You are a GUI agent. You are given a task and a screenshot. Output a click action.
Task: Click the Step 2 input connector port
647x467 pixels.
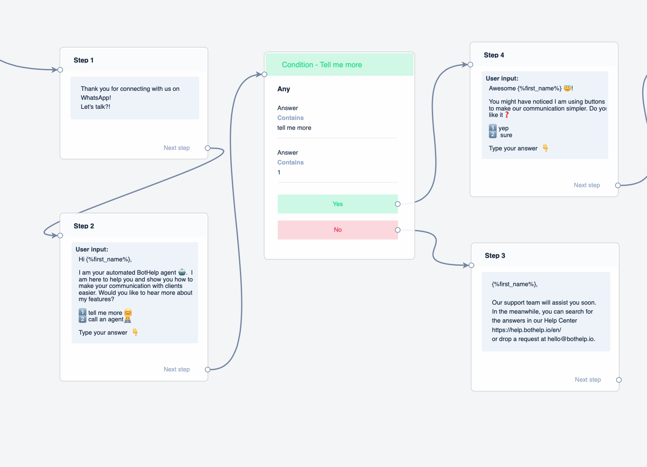click(60, 236)
